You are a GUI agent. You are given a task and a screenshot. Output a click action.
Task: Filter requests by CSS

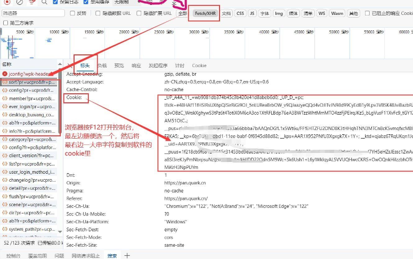click(x=240, y=13)
